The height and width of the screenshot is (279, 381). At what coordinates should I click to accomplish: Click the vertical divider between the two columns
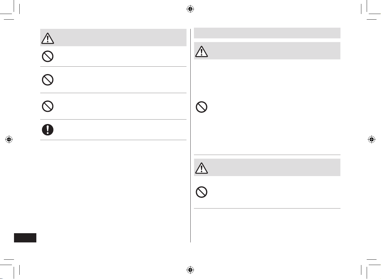click(190, 136)
